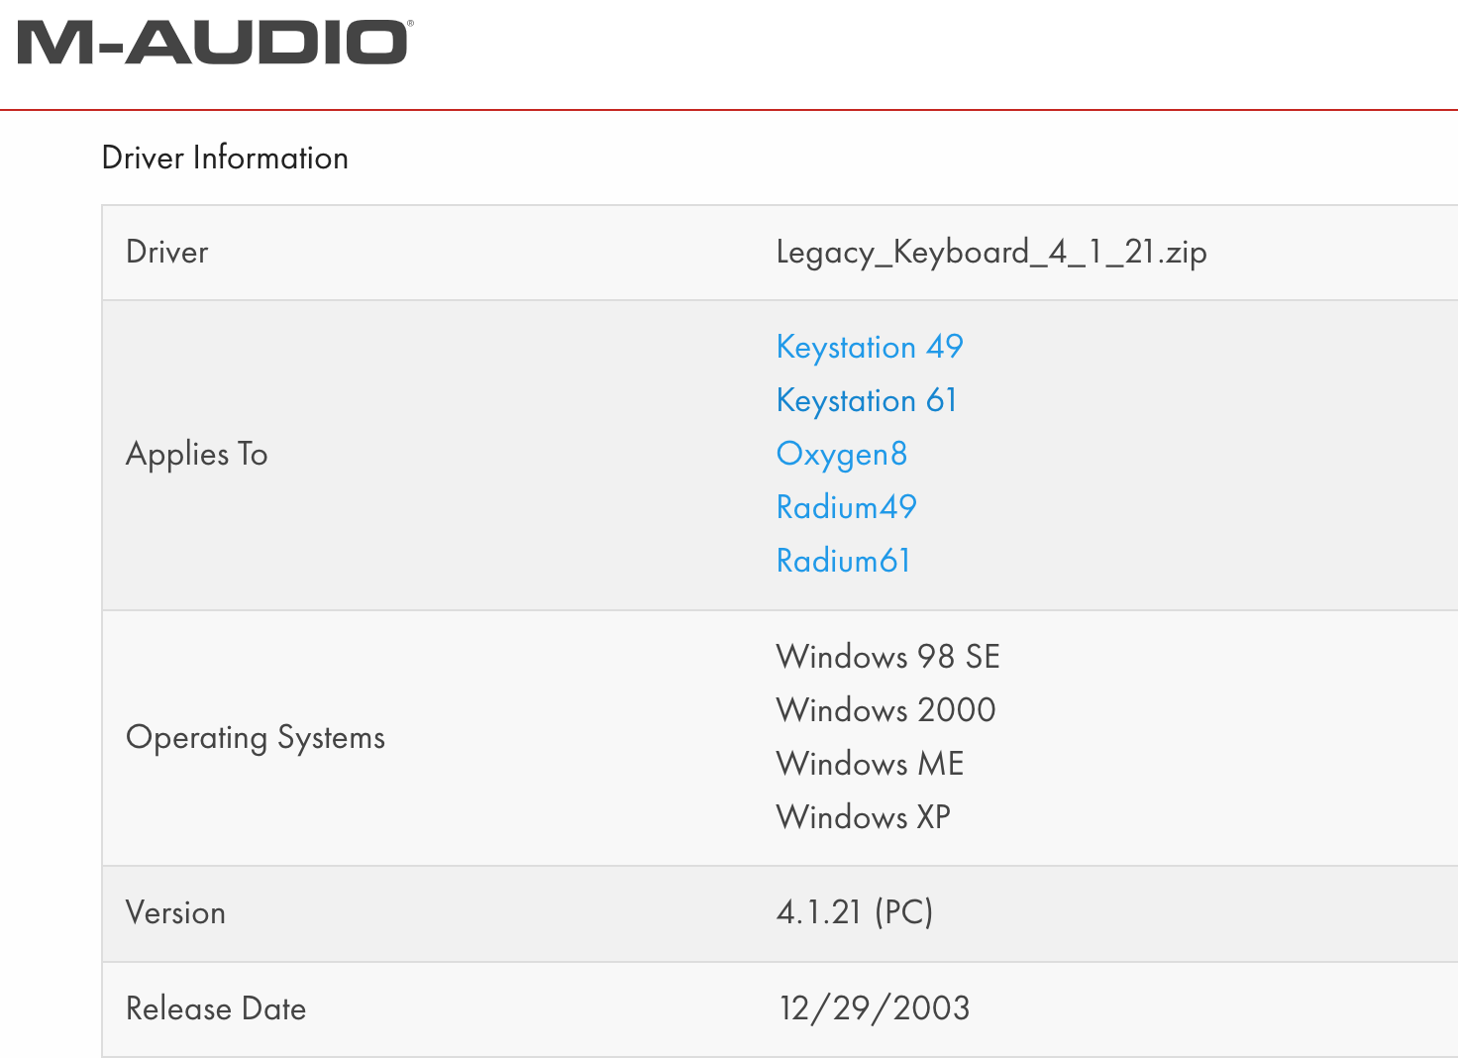Click the Applies To row label

click(197, 454)
